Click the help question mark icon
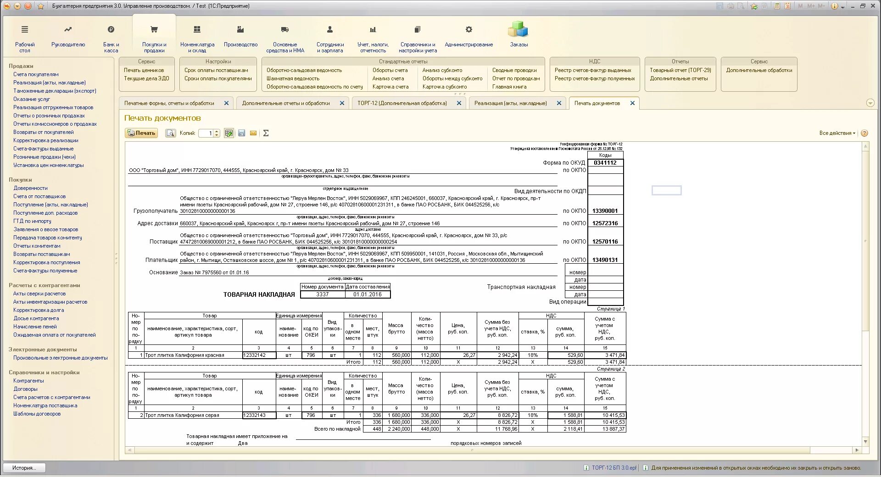Viewport: 881px width, 477px height. pos(864,133)
